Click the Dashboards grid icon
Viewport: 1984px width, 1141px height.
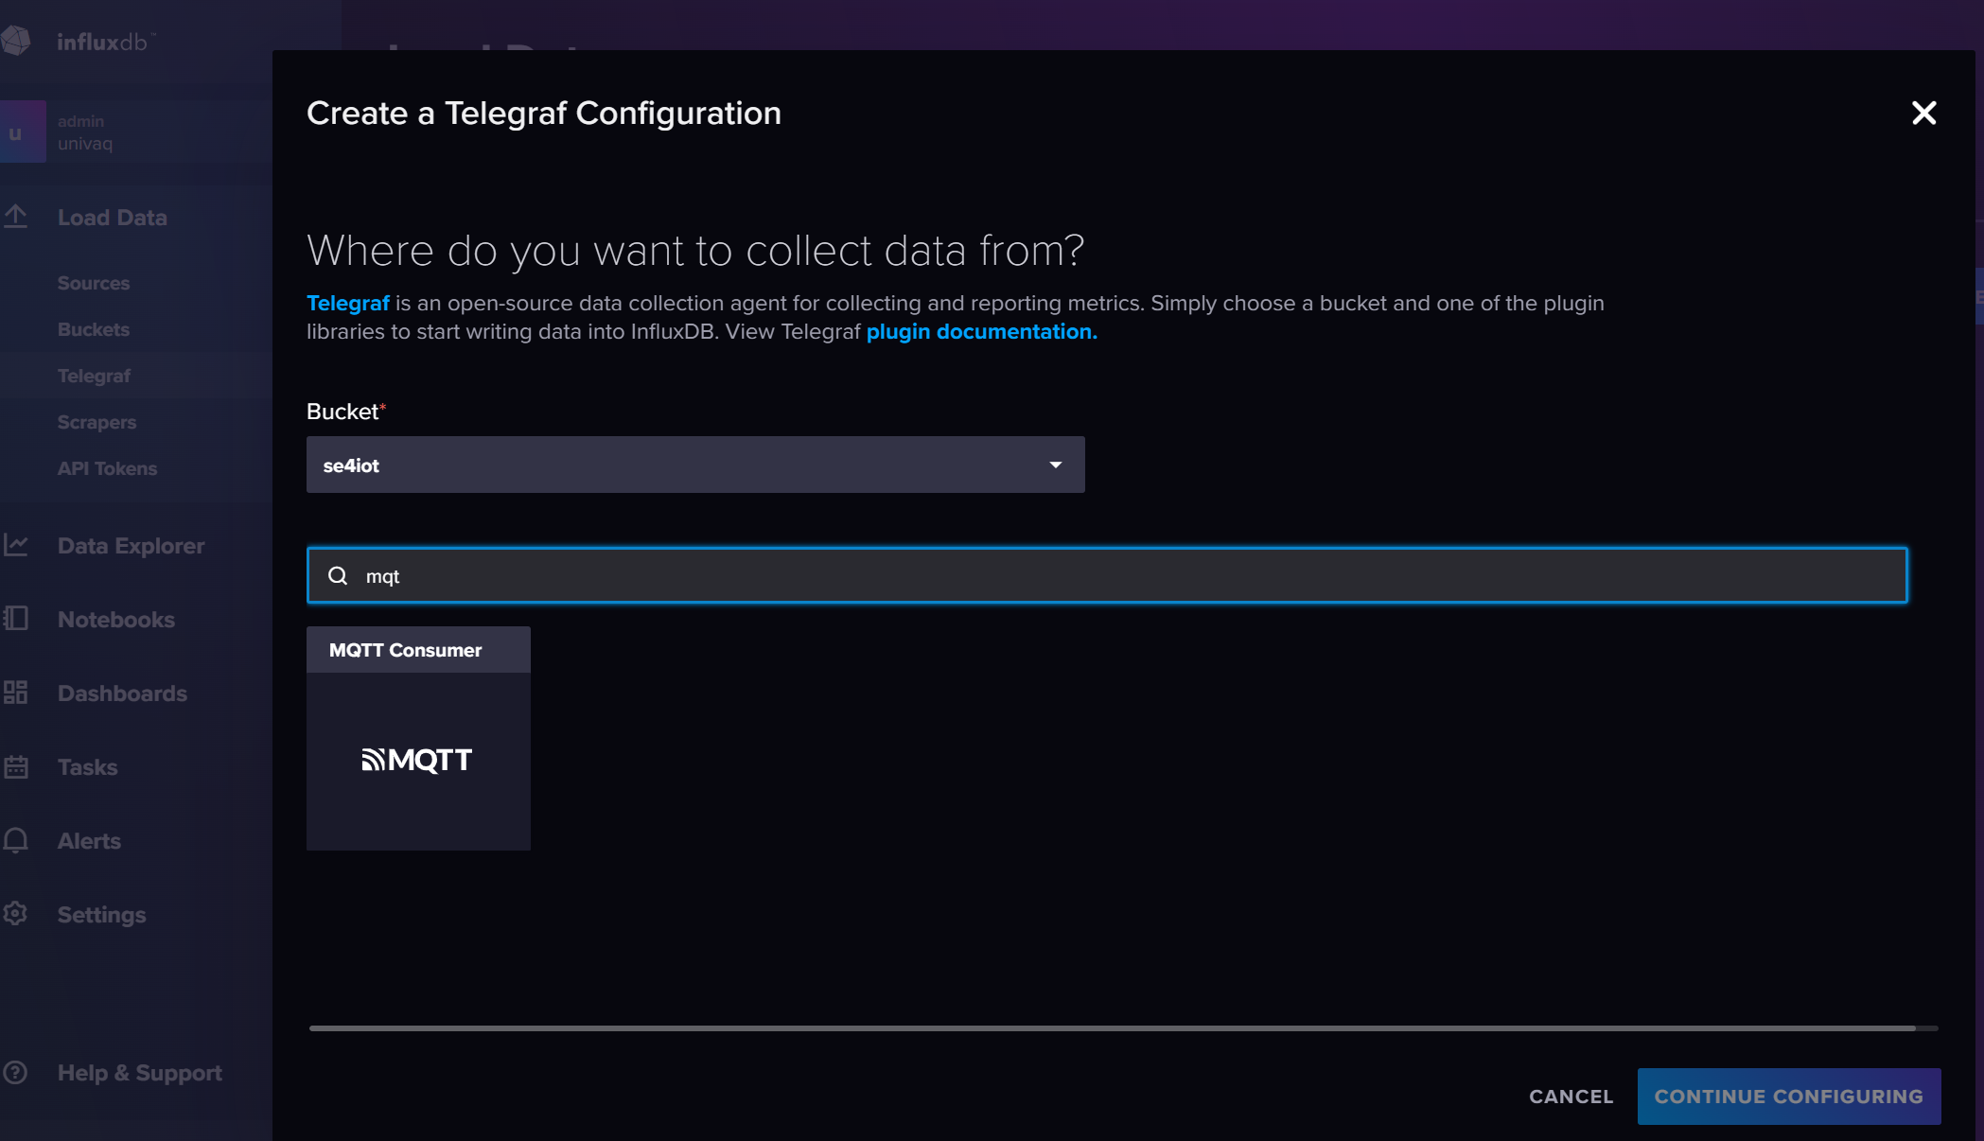[x=15, y=693]
